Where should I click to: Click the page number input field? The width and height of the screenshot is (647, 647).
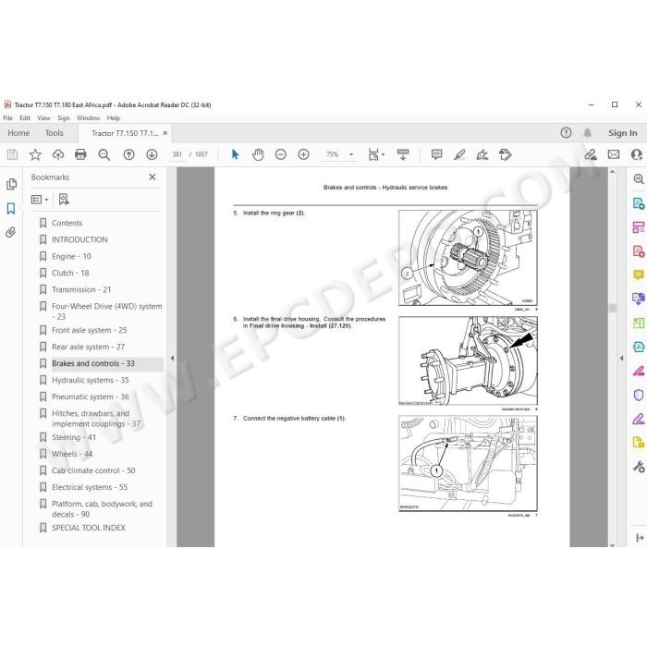tap(177, 154)
